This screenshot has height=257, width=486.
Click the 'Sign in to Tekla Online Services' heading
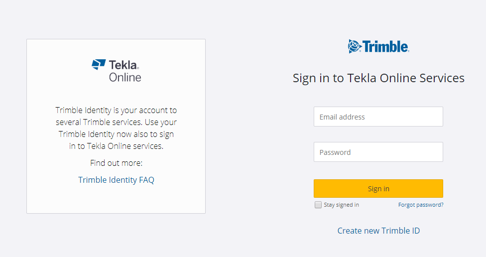tap(378, 78)
